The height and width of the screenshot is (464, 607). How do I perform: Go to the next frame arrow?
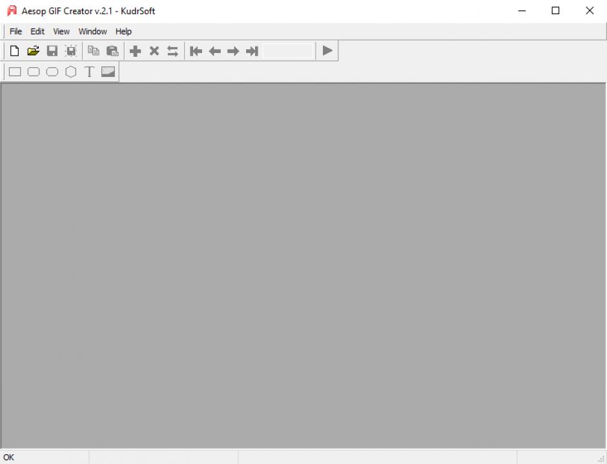click(x=233, y=51)
